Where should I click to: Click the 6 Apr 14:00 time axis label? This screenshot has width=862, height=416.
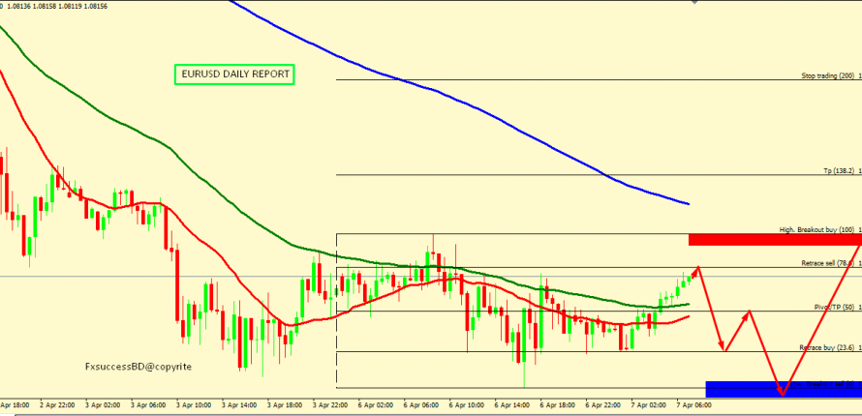point(513,406)
